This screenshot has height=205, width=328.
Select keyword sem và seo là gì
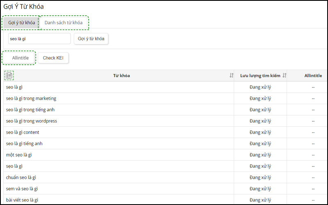(x=22, y=189)
